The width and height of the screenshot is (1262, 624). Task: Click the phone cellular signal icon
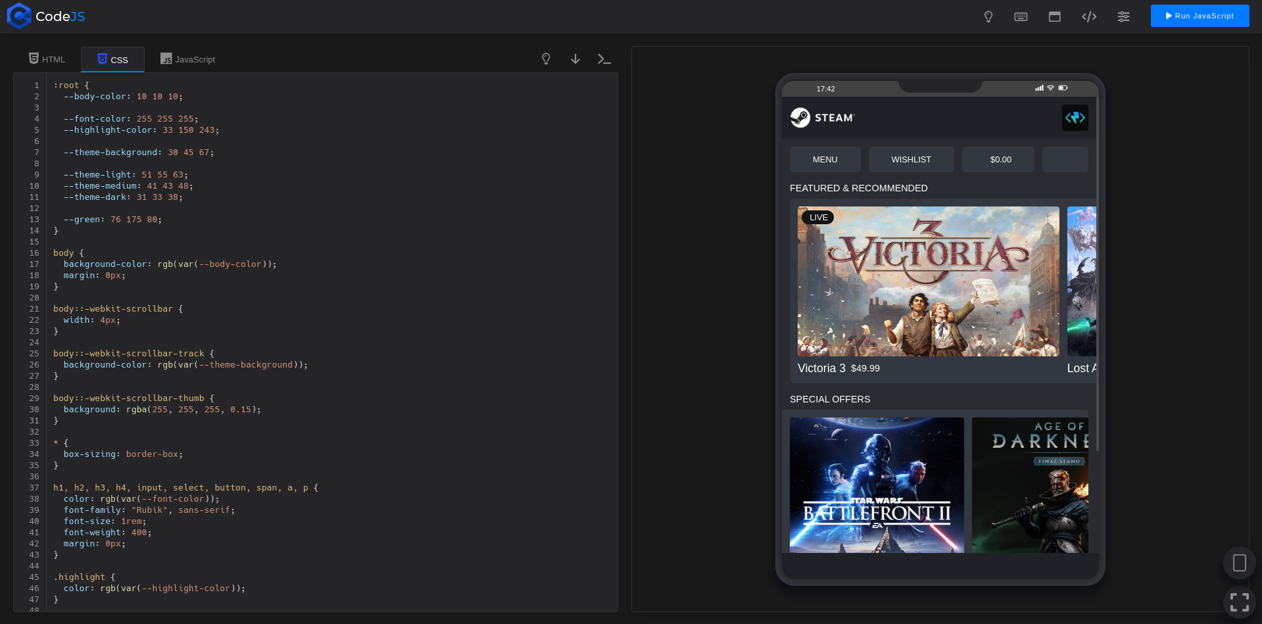click(1039, 88)
